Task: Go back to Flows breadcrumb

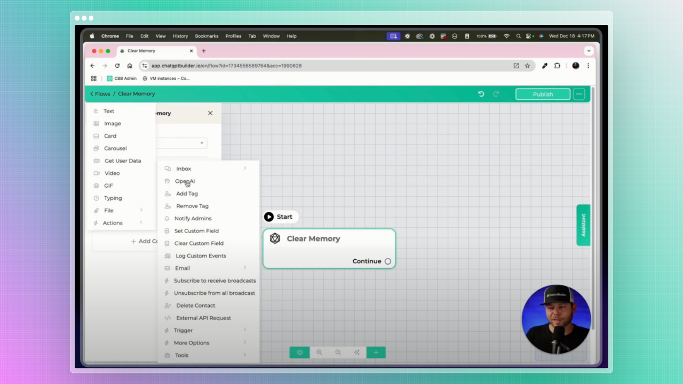Action: point(100,94)
